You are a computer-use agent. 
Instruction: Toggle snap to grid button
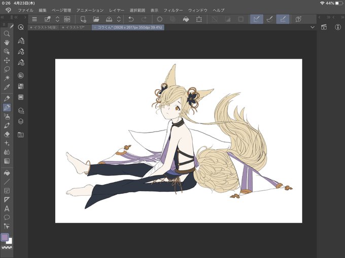(283, 19)
